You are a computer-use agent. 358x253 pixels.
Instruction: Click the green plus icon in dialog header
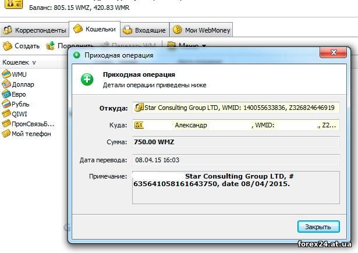pos(87,80)
